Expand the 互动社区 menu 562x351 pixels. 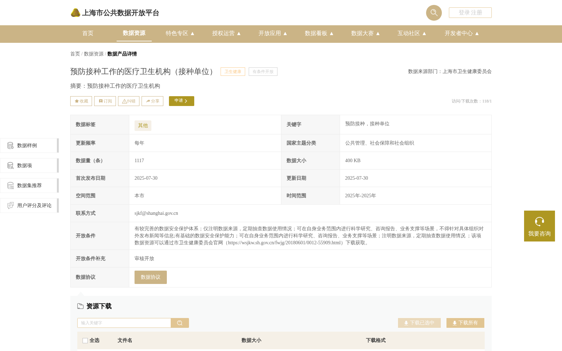pos(412,33)
